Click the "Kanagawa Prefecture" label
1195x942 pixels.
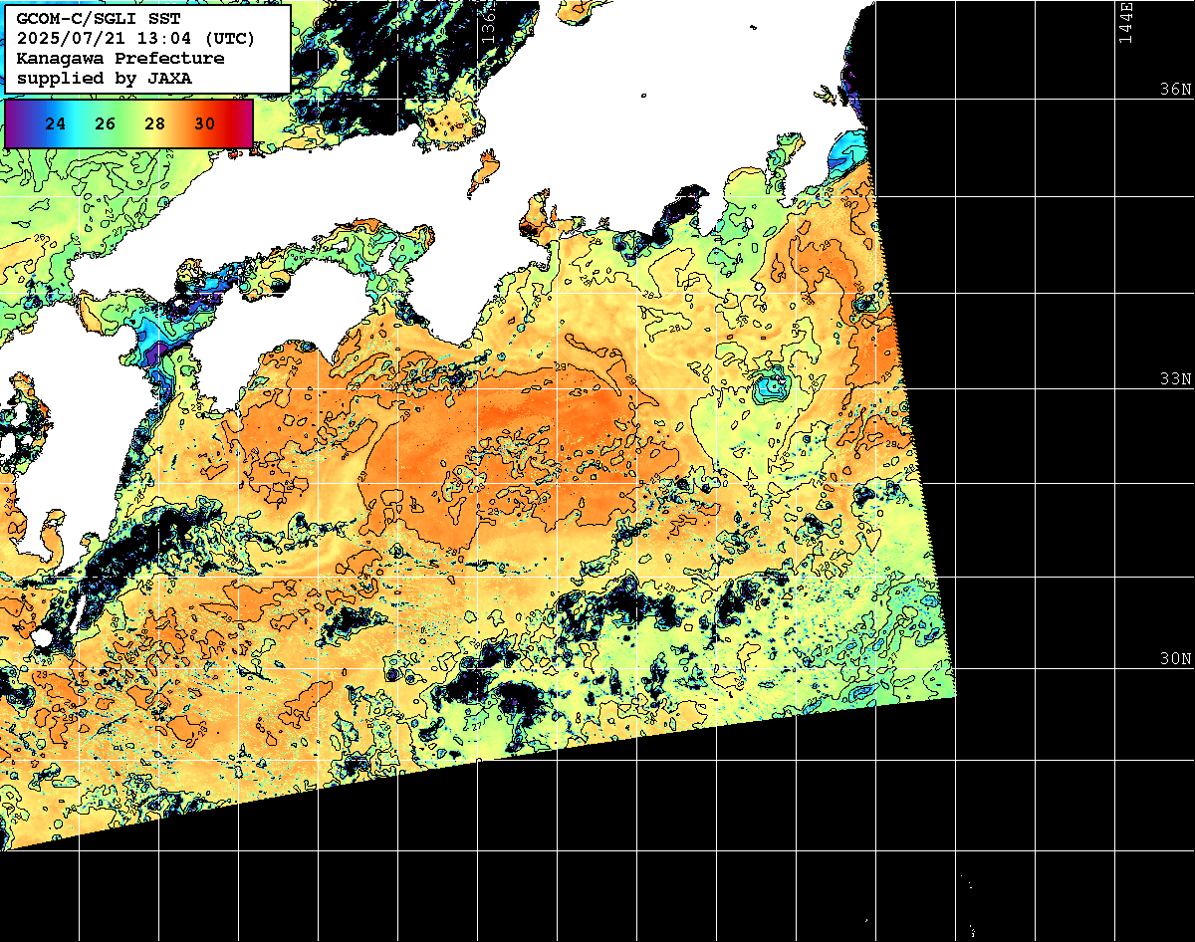[120, 59]
